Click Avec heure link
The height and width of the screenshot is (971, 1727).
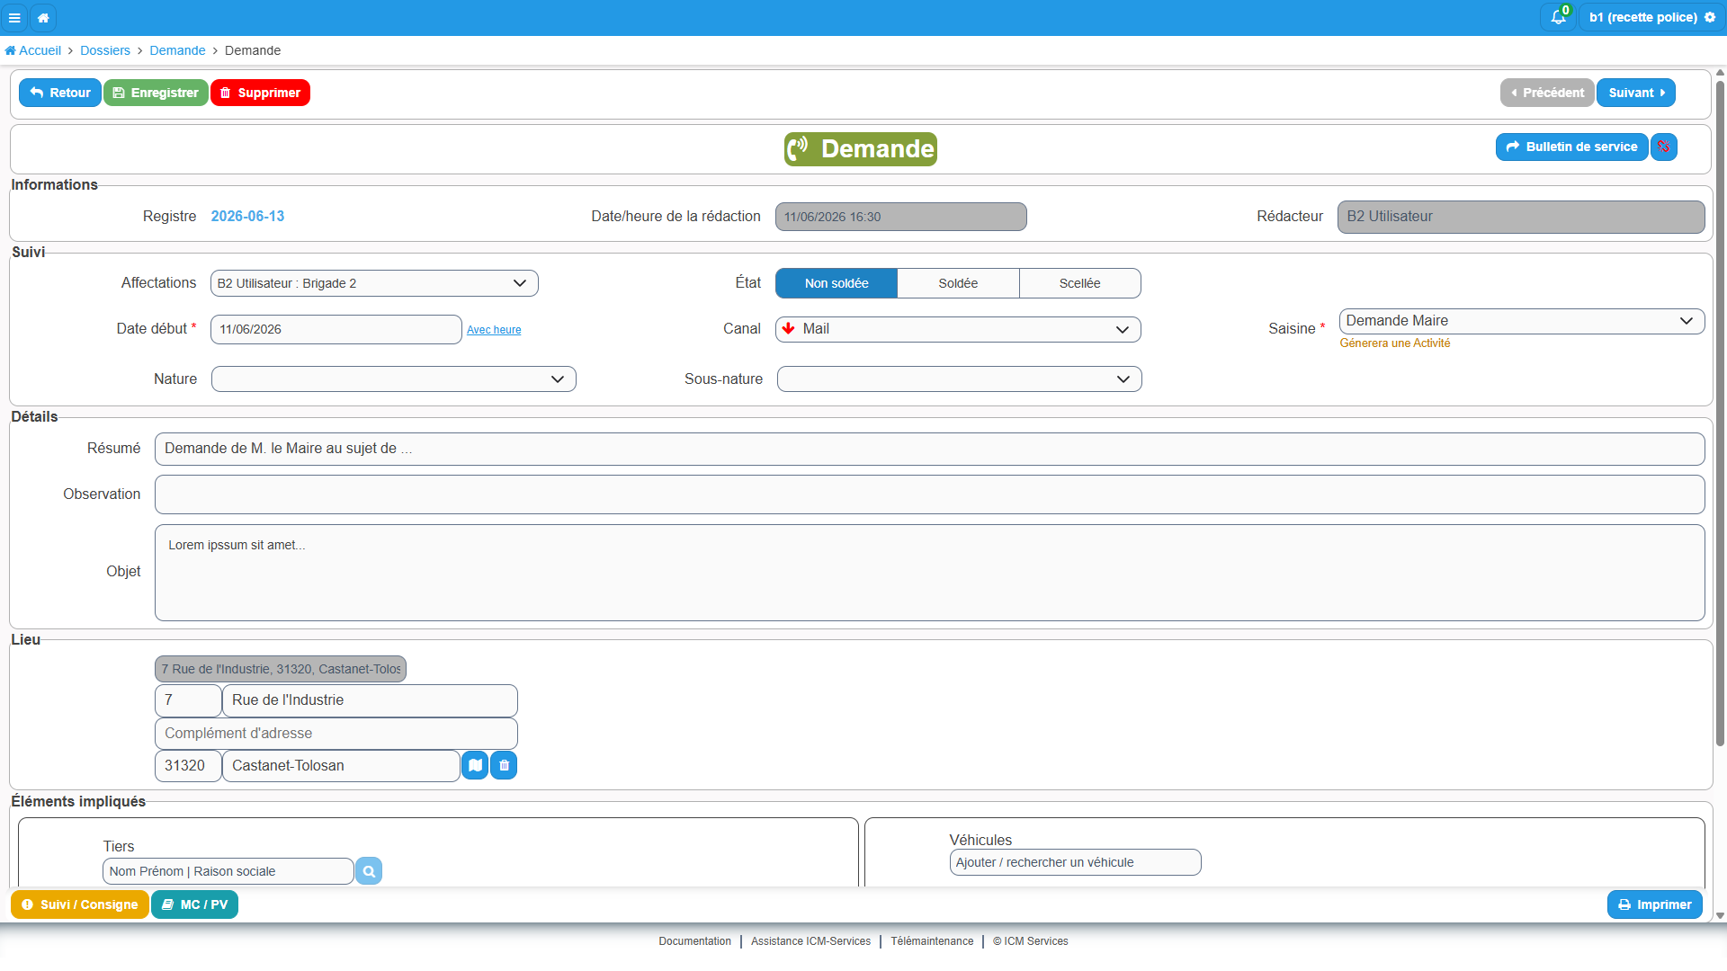pyautogui.click(x=494, y=330)
